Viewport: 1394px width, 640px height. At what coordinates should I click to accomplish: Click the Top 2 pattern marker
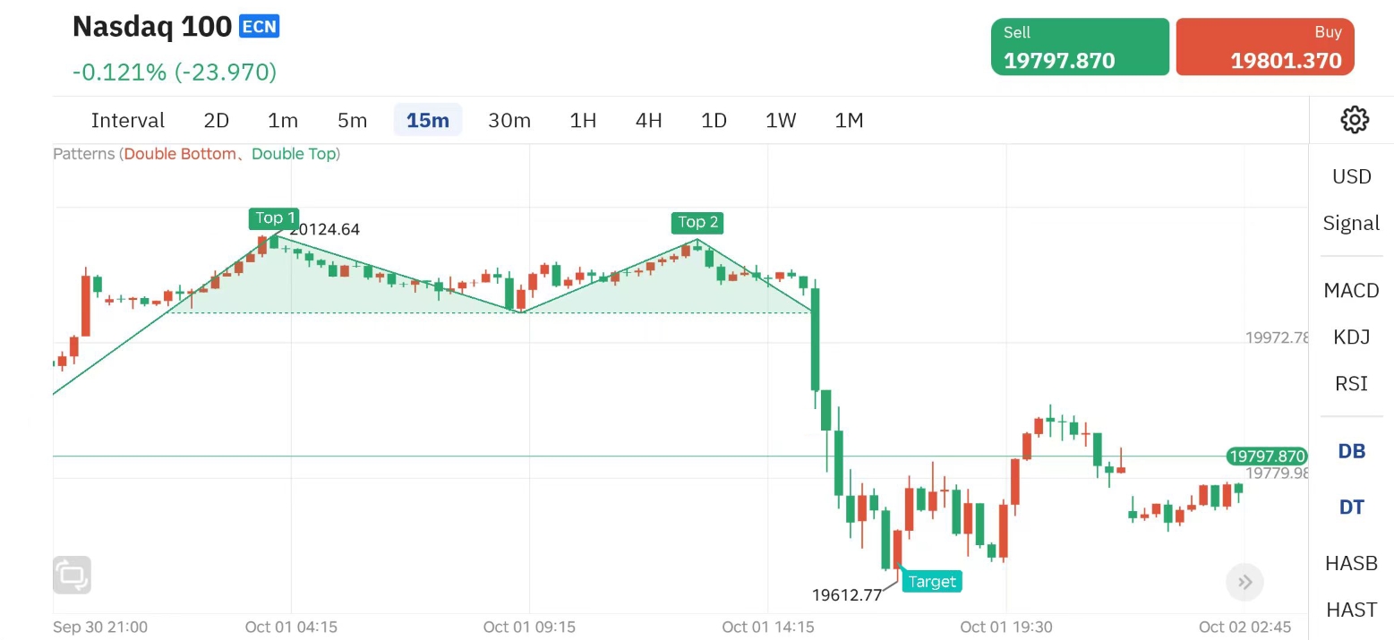[697, 222]
